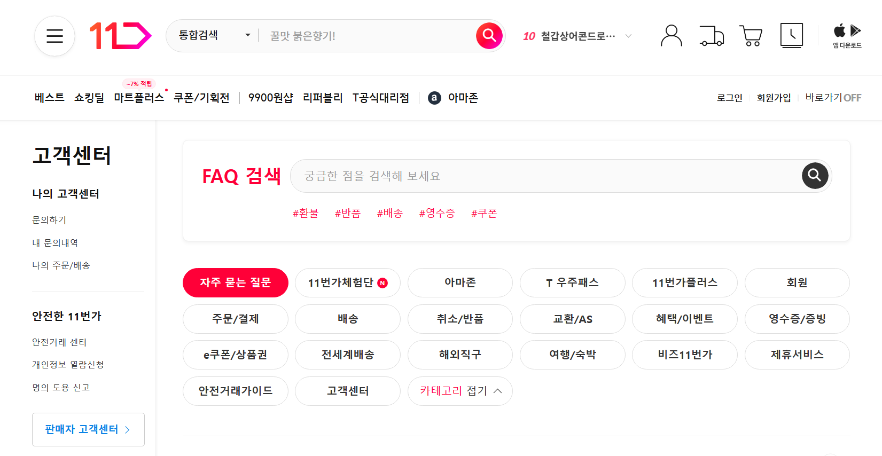Open 안전거래 센터 in the sidebar
882x456 pixels.
click(59, 342)
